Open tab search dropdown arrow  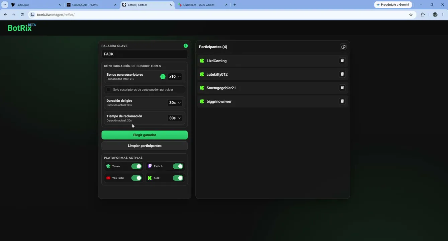tap(5, 5)
